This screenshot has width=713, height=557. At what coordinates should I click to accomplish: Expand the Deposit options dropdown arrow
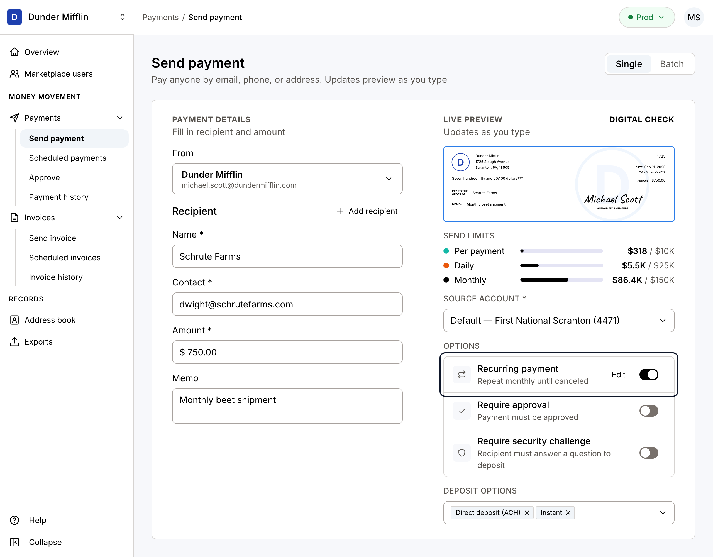point(663,513)
